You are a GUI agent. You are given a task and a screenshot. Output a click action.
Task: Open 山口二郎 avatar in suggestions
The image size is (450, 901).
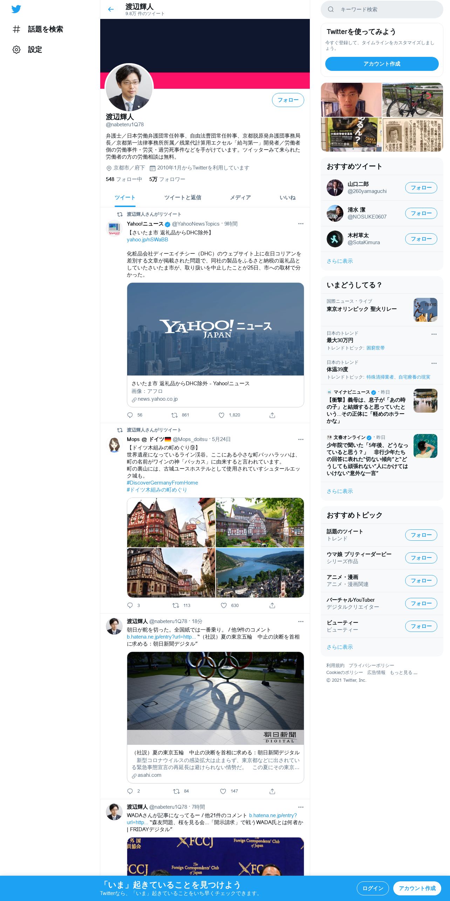point(335,188)
